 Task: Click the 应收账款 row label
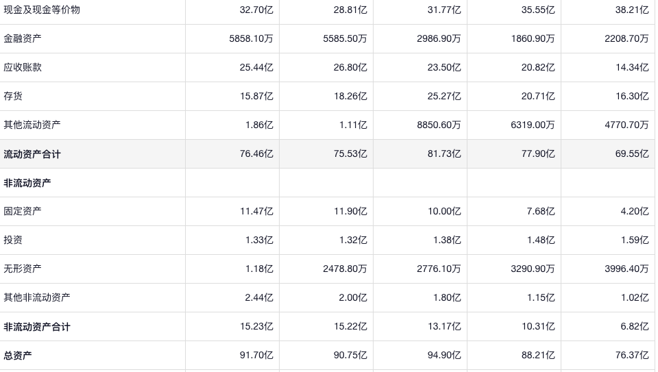pos(23,68)
